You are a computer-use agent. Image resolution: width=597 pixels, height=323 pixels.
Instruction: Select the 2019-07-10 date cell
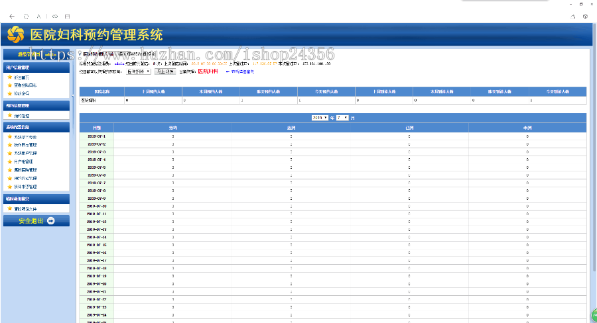[x=97, y=207]
